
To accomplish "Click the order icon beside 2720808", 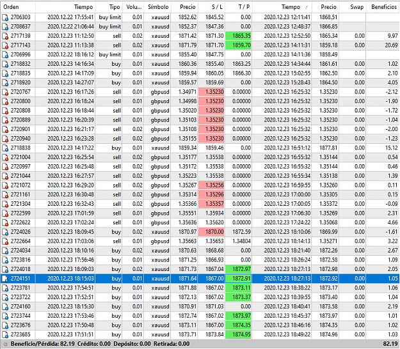I will click(5, 111).
